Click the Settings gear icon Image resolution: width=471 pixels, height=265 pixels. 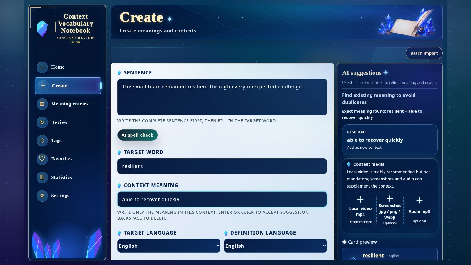(42, 196)
